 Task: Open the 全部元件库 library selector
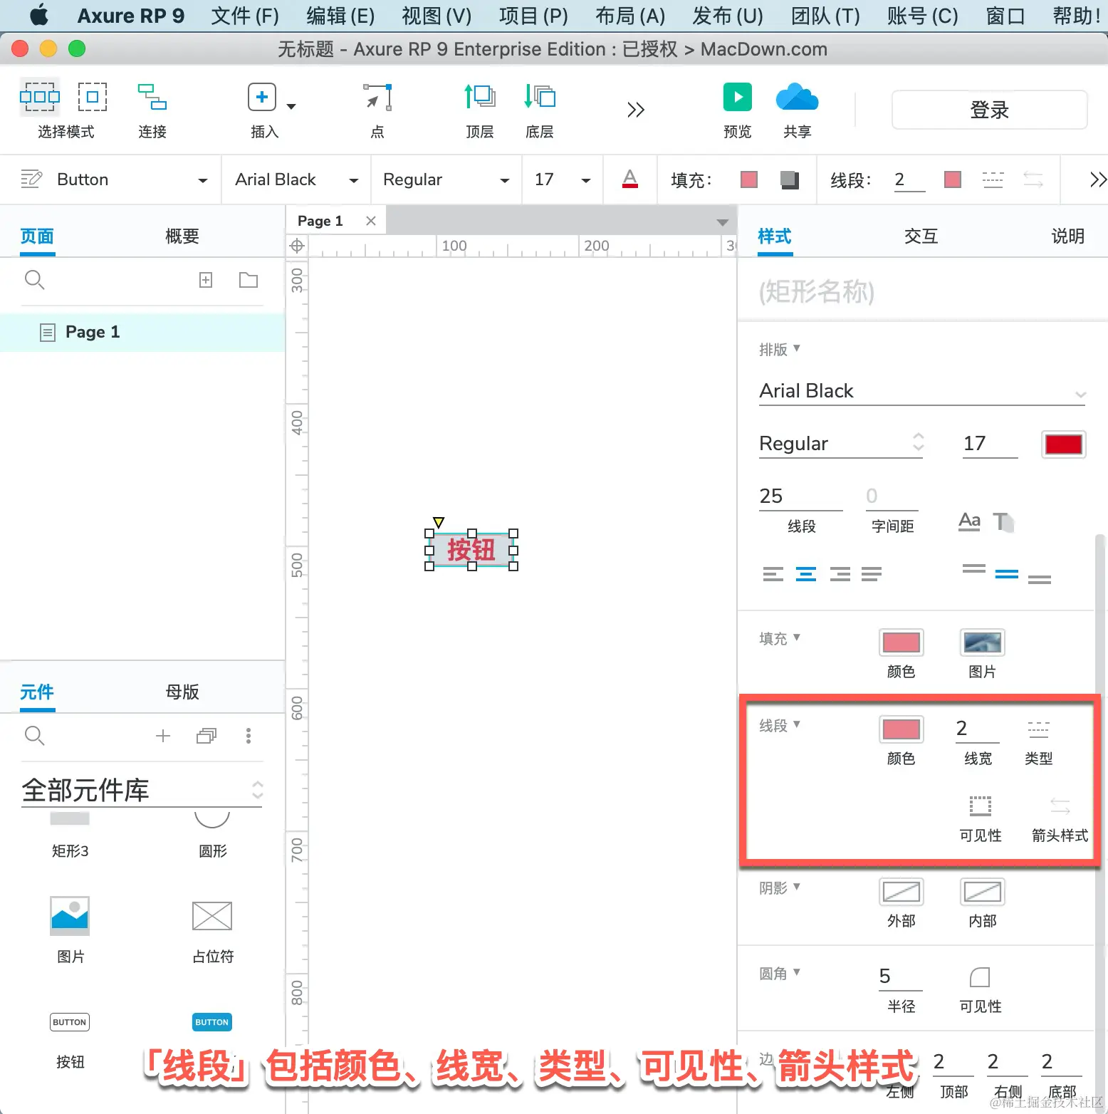tap(142, 790)
